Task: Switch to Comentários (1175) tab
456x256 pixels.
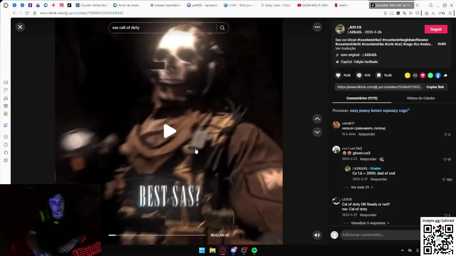Action: [362, 98]
